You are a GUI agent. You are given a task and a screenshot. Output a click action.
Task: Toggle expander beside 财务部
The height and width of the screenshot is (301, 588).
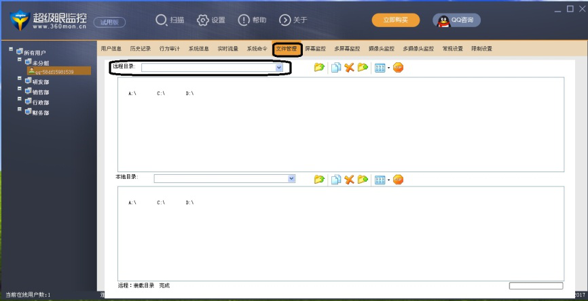[20, 109]
